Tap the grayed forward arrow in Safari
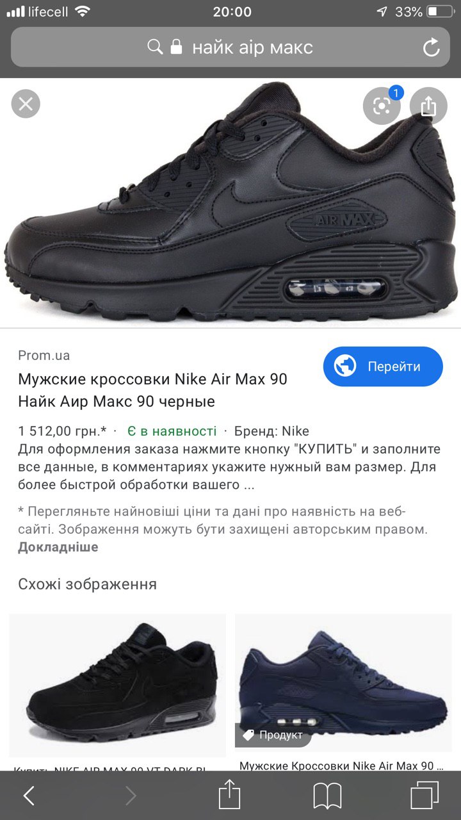 click(x=131, y=796)
